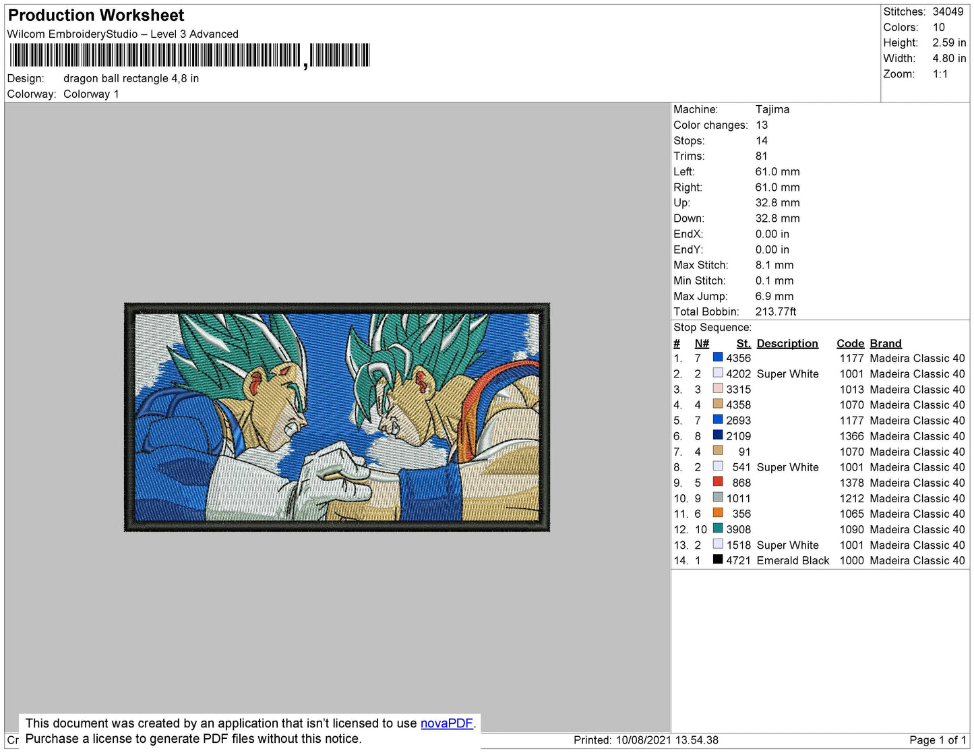
Task: Select the dark navy swatch for code 1366
Action: (x=718, y=435)
